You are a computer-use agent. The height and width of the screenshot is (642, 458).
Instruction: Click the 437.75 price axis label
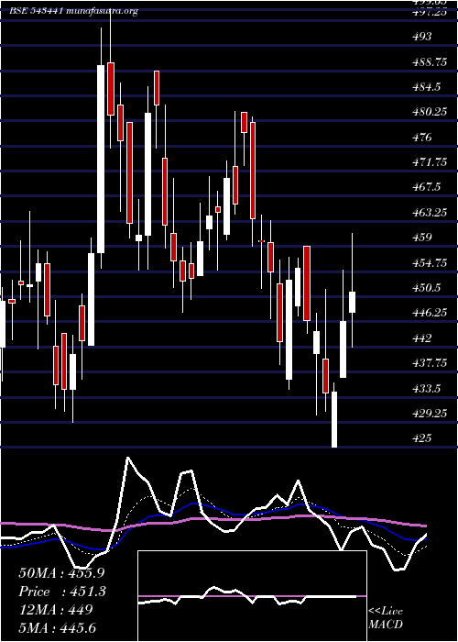pyautogui.click(x=430, y=363)
